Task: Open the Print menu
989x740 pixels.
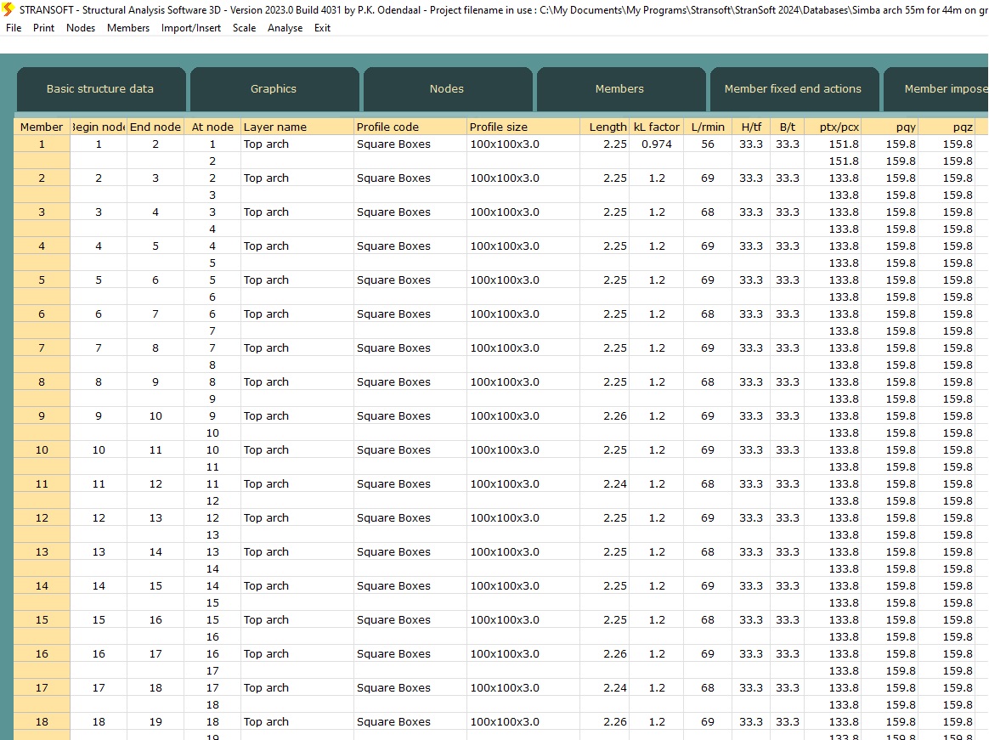Action: tap(43, 28)
